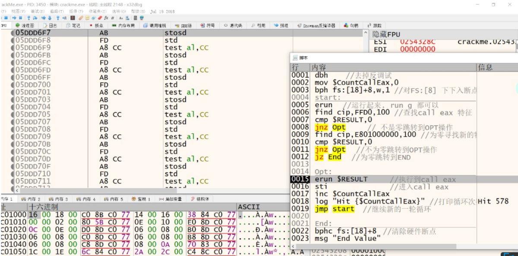Open the Snowman反编译器 tab
The image size is (518, 256).
(316, 26)
